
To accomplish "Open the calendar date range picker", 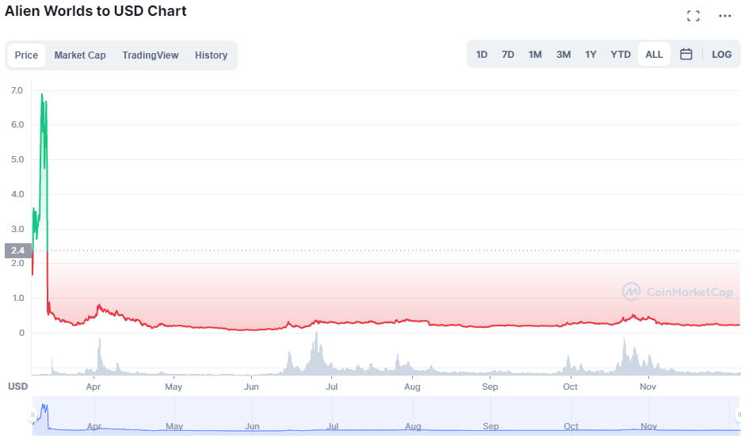I will click(685, 54).
